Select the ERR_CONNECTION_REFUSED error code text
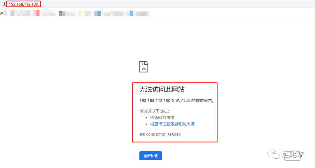Viewport: 315px width, 168px height. click(160, 134)
